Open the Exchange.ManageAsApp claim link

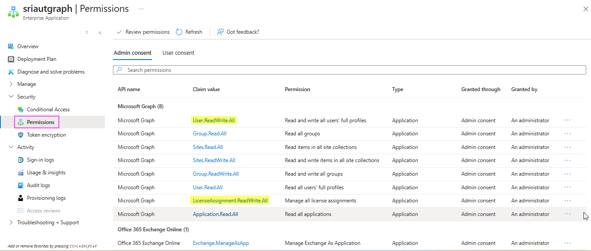(x=221, y=243)
